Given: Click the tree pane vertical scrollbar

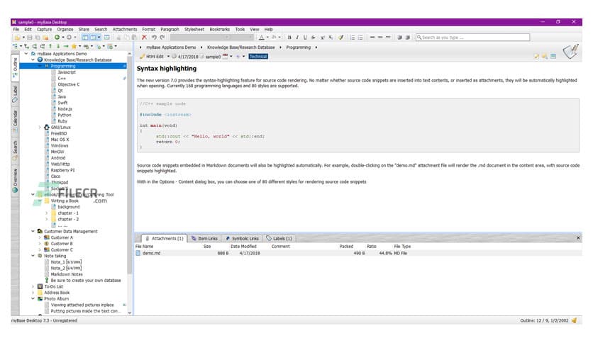Looking at the screenshot, I should click(130, 167).
